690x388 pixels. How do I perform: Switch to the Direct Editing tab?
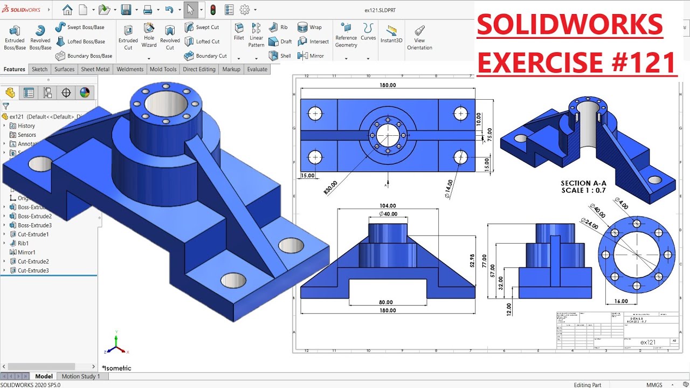coord(199,69)
